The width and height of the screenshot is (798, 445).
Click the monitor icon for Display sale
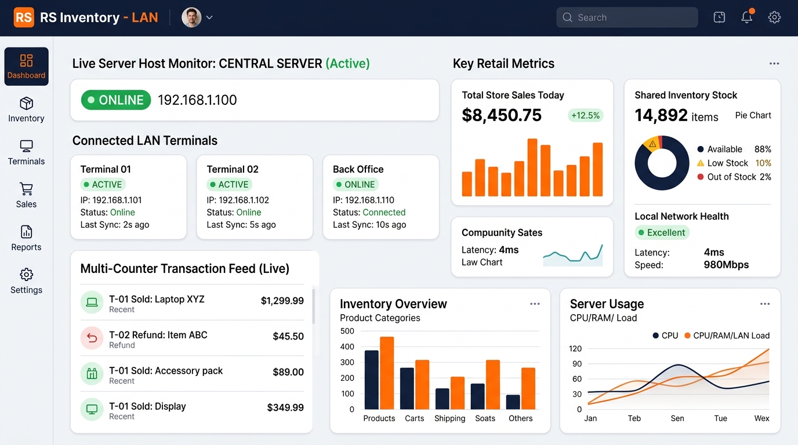pyautogui.click(x=92, y=409)
